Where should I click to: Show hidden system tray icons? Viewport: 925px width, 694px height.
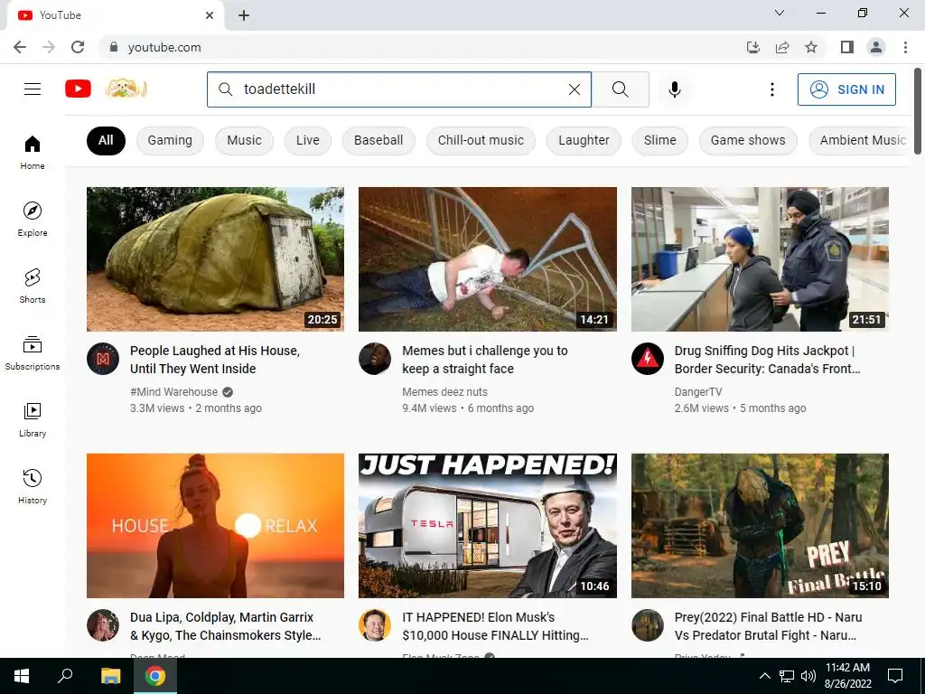tap(764, 676)
